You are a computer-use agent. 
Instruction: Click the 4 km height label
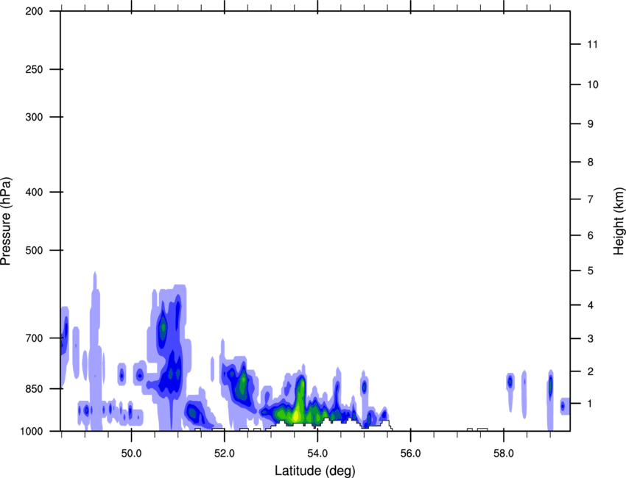pyautogui.click(x=591, y=305)
